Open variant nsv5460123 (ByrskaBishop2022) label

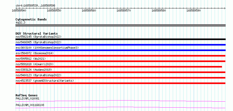[38, 75]
